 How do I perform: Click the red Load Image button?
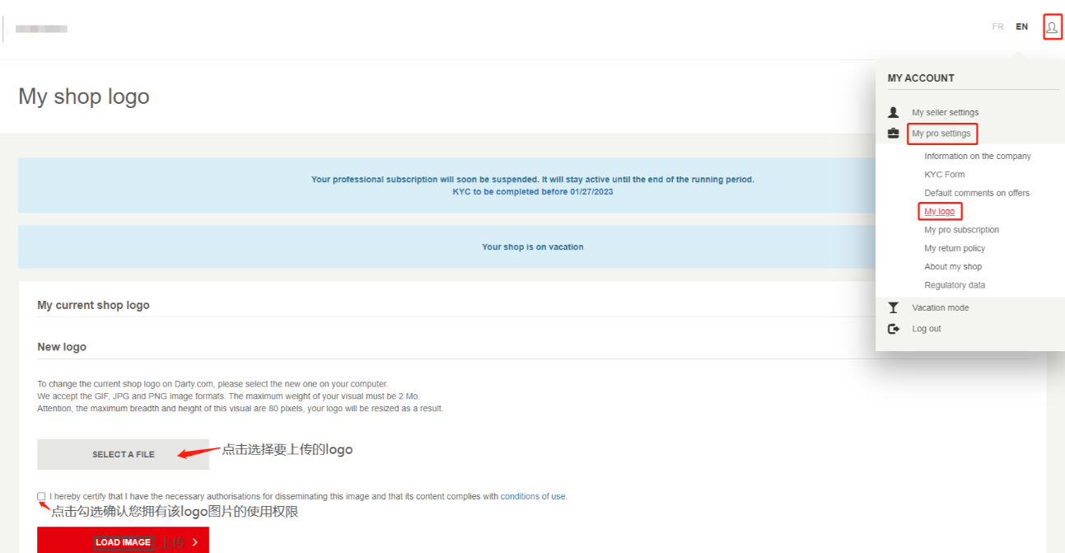pos(123,541)
